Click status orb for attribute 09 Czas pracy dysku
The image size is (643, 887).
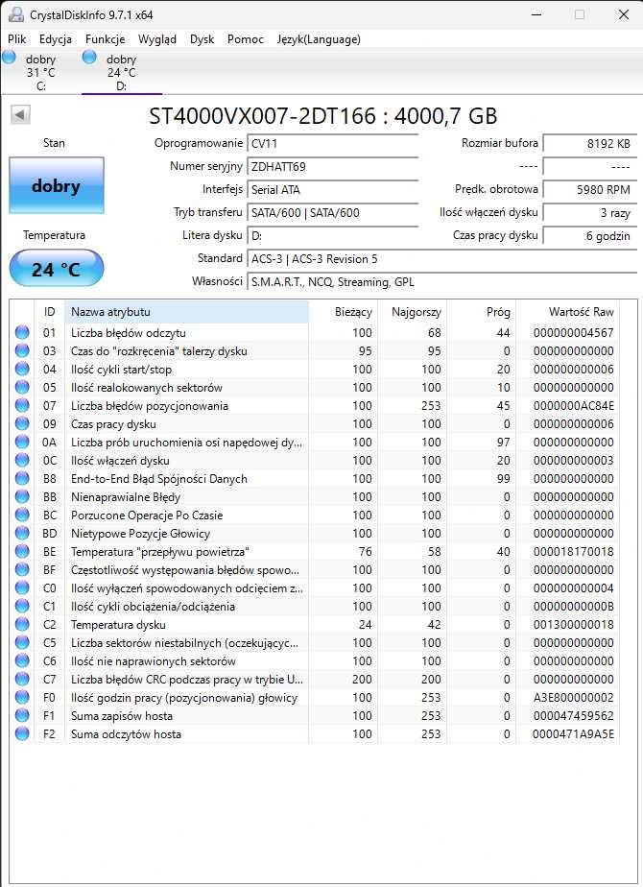[22, 423]
